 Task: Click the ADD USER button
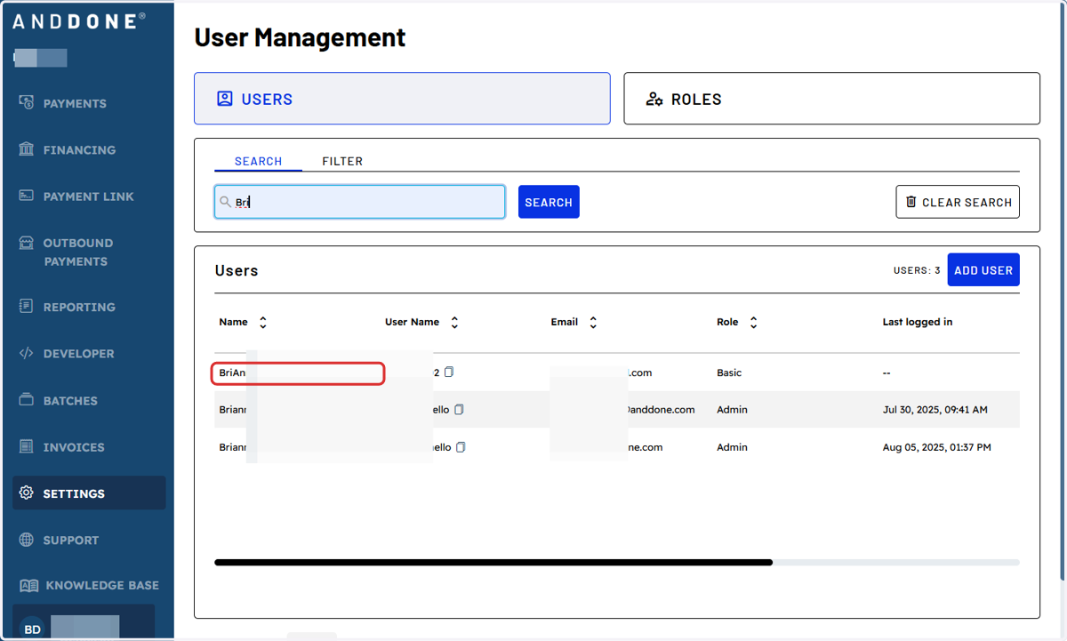(x=983, y=270)
